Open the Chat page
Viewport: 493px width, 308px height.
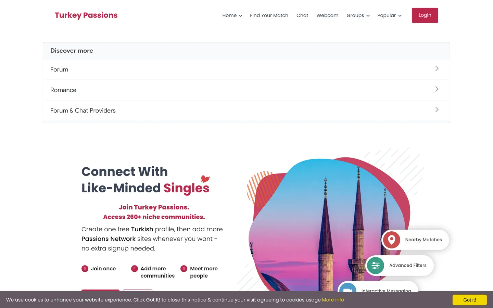click(302, 15)
